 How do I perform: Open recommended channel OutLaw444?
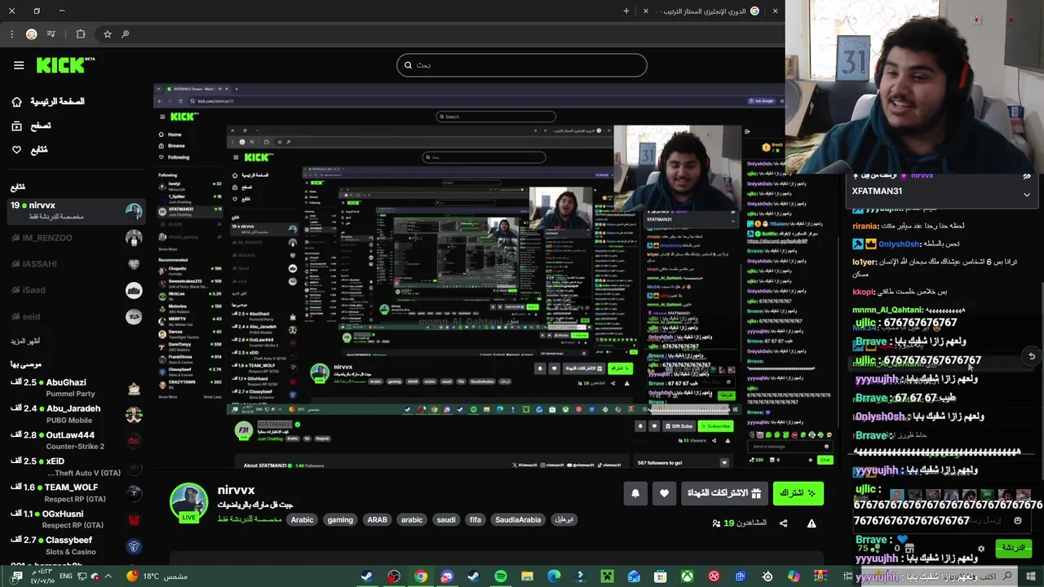click(77, 440)
